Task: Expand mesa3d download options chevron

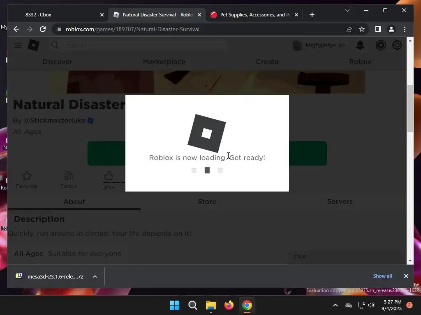Action: coord(95,276)
